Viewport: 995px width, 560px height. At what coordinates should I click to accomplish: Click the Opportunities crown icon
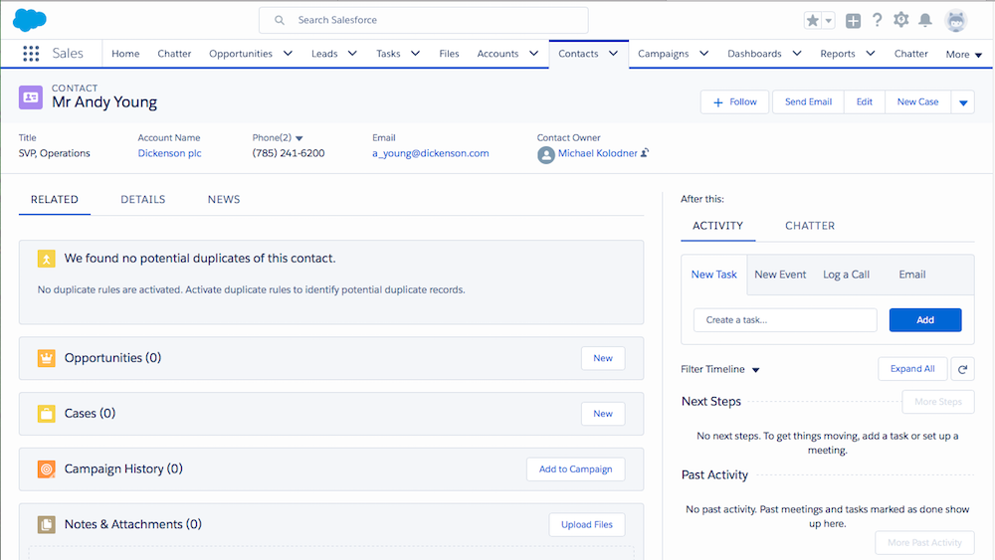coord(47,358)
